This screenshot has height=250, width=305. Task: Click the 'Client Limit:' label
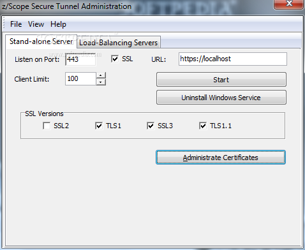[x=32, y=79]
